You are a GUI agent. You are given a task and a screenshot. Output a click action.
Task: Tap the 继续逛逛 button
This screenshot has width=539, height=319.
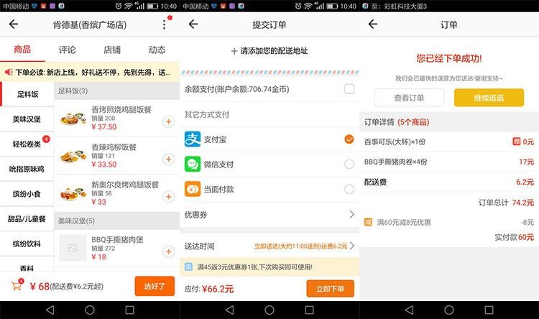489,98
